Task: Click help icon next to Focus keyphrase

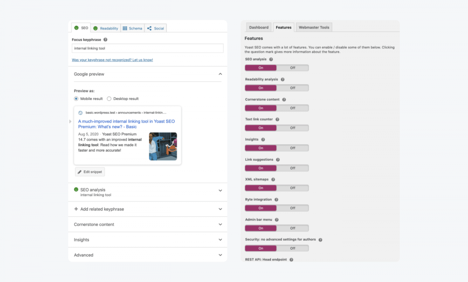Action: tap(105, 40)
